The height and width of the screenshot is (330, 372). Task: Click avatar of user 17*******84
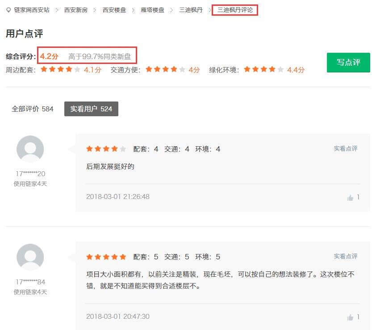point(30,257)
